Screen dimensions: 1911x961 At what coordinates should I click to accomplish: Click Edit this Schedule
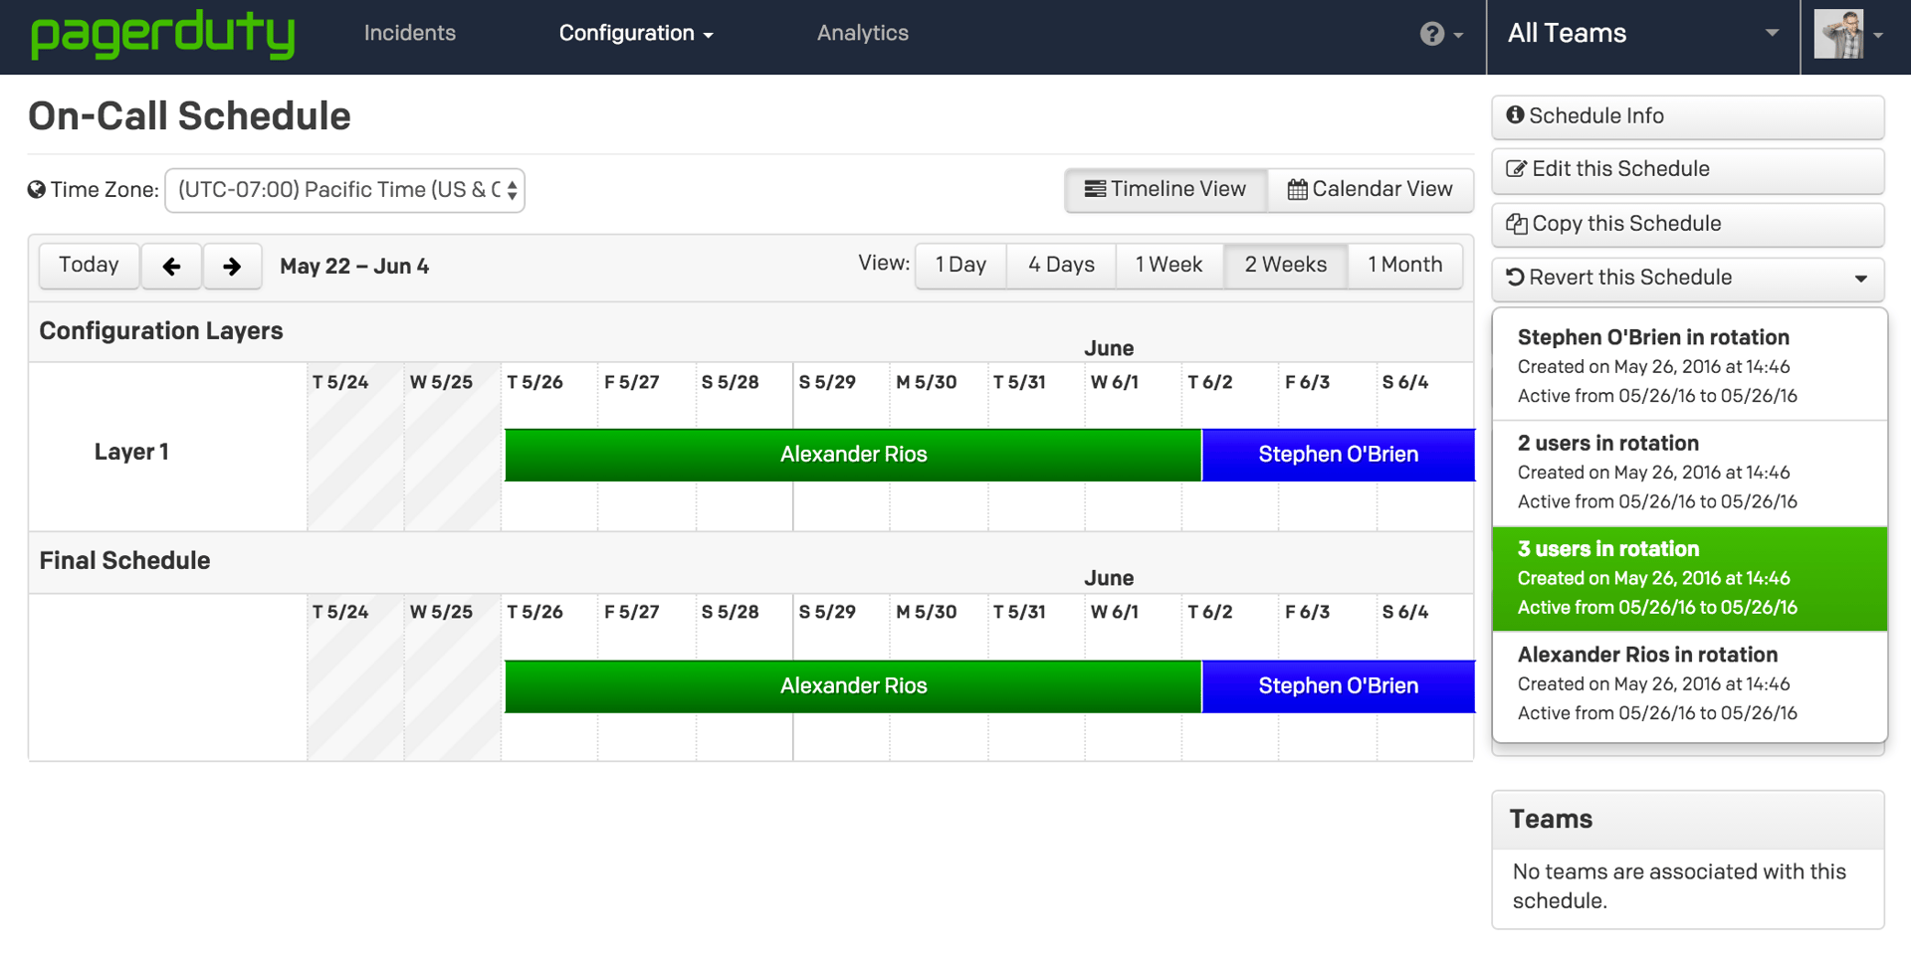click(x=1687, y=170)
